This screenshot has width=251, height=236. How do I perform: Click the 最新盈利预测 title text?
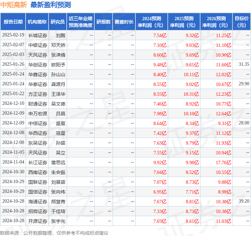click(x=51, y=5)
